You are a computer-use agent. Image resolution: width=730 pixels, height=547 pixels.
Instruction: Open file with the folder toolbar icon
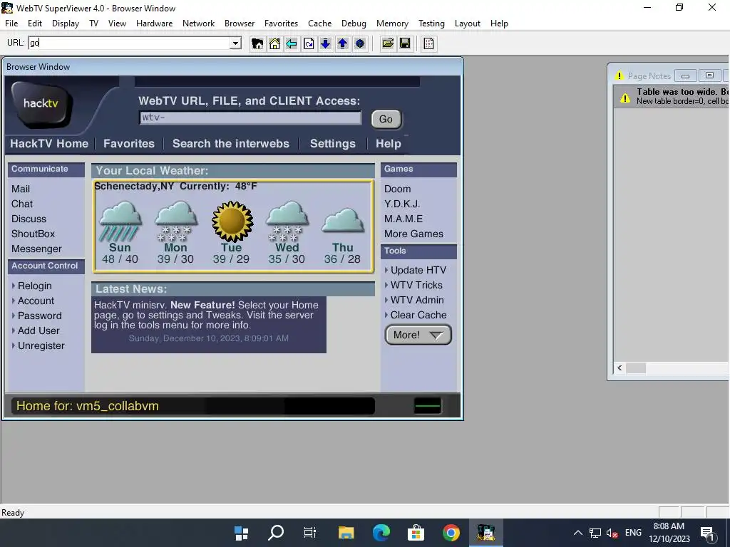387,43
